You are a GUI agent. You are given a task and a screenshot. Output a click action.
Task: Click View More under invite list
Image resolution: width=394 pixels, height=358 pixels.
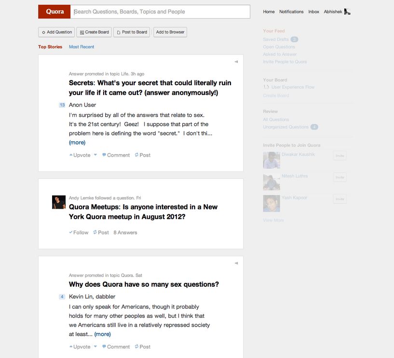pos(273,220)
